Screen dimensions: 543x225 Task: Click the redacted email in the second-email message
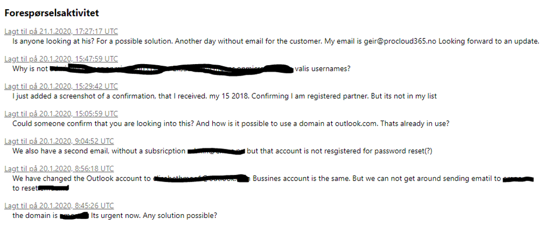point(215,151)
